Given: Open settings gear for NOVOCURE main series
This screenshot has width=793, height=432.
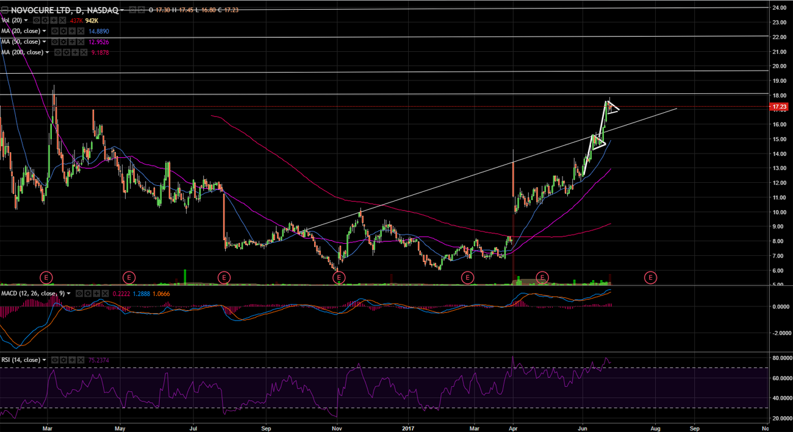Looking at the screenshot, I should [x=142, y=10].
